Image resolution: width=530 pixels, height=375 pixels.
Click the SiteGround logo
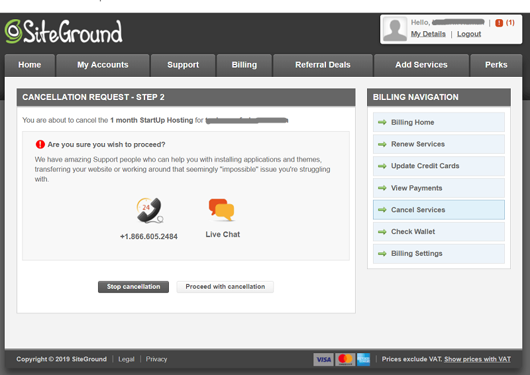tap(64, 31)
